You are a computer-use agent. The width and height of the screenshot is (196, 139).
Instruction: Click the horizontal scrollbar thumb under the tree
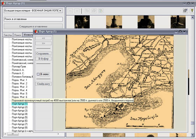pos(13,134)
